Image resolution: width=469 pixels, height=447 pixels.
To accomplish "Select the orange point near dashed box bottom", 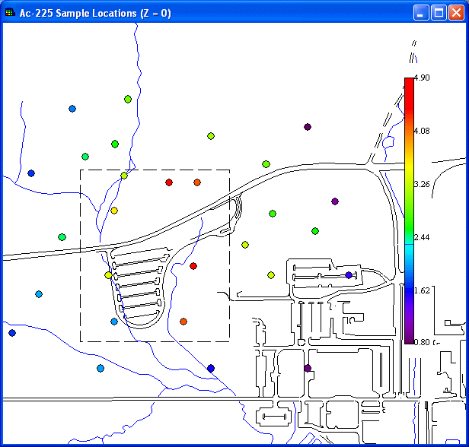I will coord(183,322).
